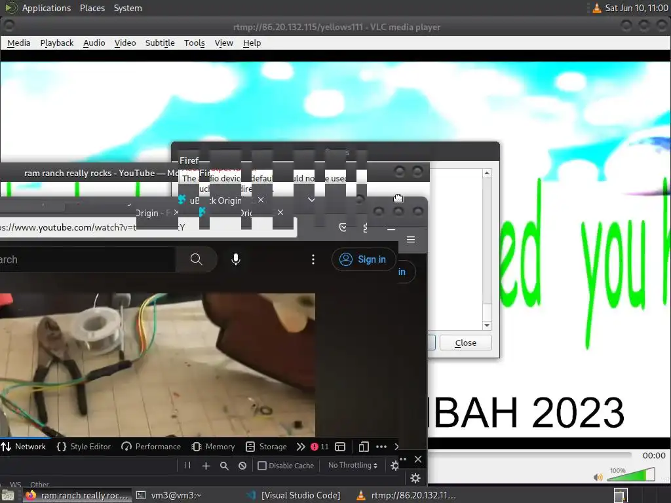Click the VLC 00:00 time label
The width and height of the screenshot is (671, 503).
tap(654, 456)
